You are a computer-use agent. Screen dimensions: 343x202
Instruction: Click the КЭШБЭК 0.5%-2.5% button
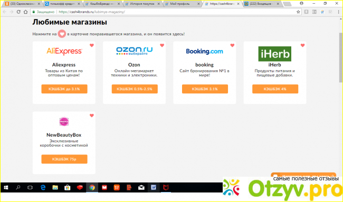[135, 89]
